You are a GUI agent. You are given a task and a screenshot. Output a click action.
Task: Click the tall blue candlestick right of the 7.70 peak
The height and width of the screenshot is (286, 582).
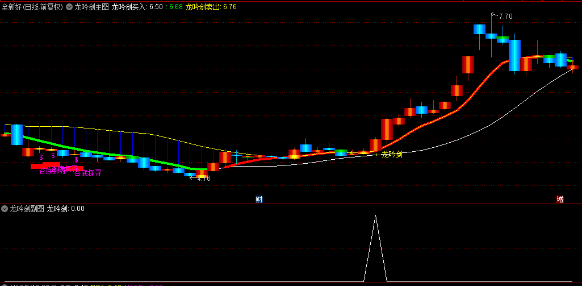[x=514, y=55]
